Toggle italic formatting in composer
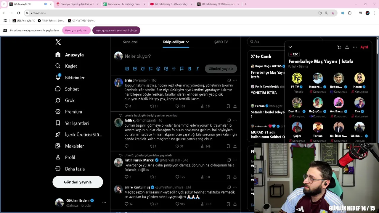Image resolution: width=379 pixels, height=213 pixels. pyautogui.click(x=197, y=69)
